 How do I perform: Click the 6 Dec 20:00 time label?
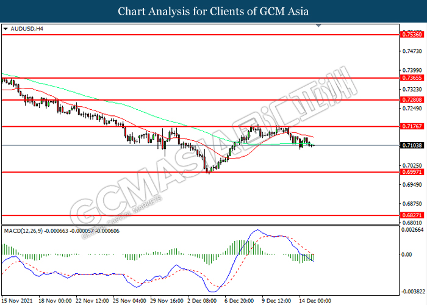click(x=239, y=301)
